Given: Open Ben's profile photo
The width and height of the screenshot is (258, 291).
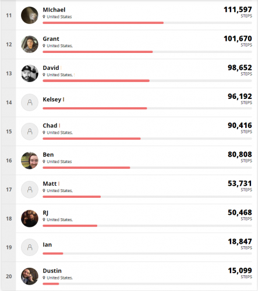Looking at the screenshot, I should coord(30,161).
